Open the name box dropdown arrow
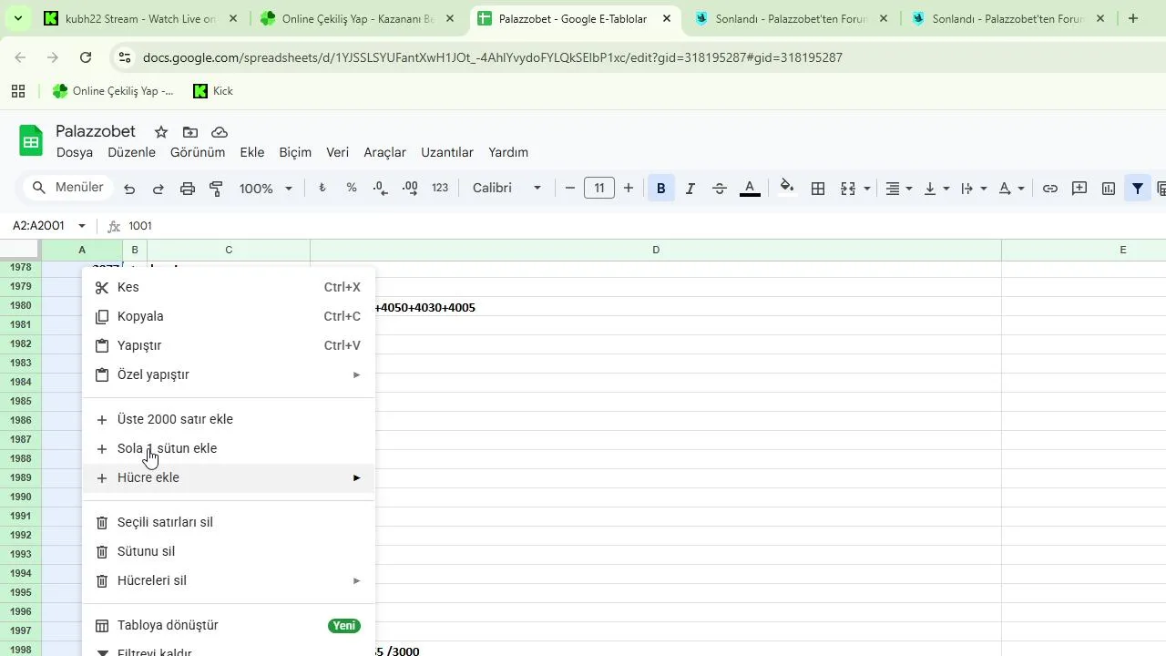Viewport: 1166px width, 656px height. (x=82, y=226)
